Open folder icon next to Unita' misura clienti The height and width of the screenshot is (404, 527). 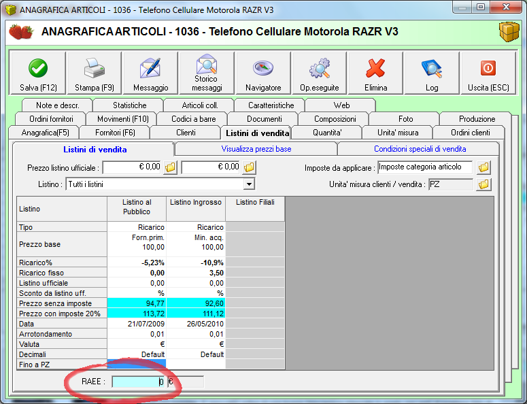point(483,184)
